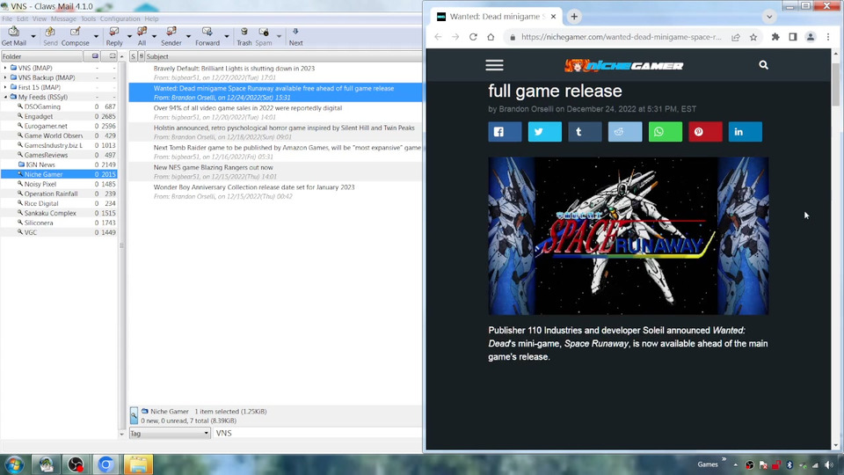Select the Wanted: Dead browser tab

click(495, 17)
